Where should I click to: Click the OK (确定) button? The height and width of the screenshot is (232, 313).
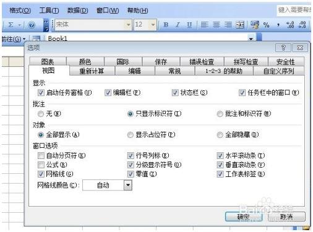click(244, 217)
